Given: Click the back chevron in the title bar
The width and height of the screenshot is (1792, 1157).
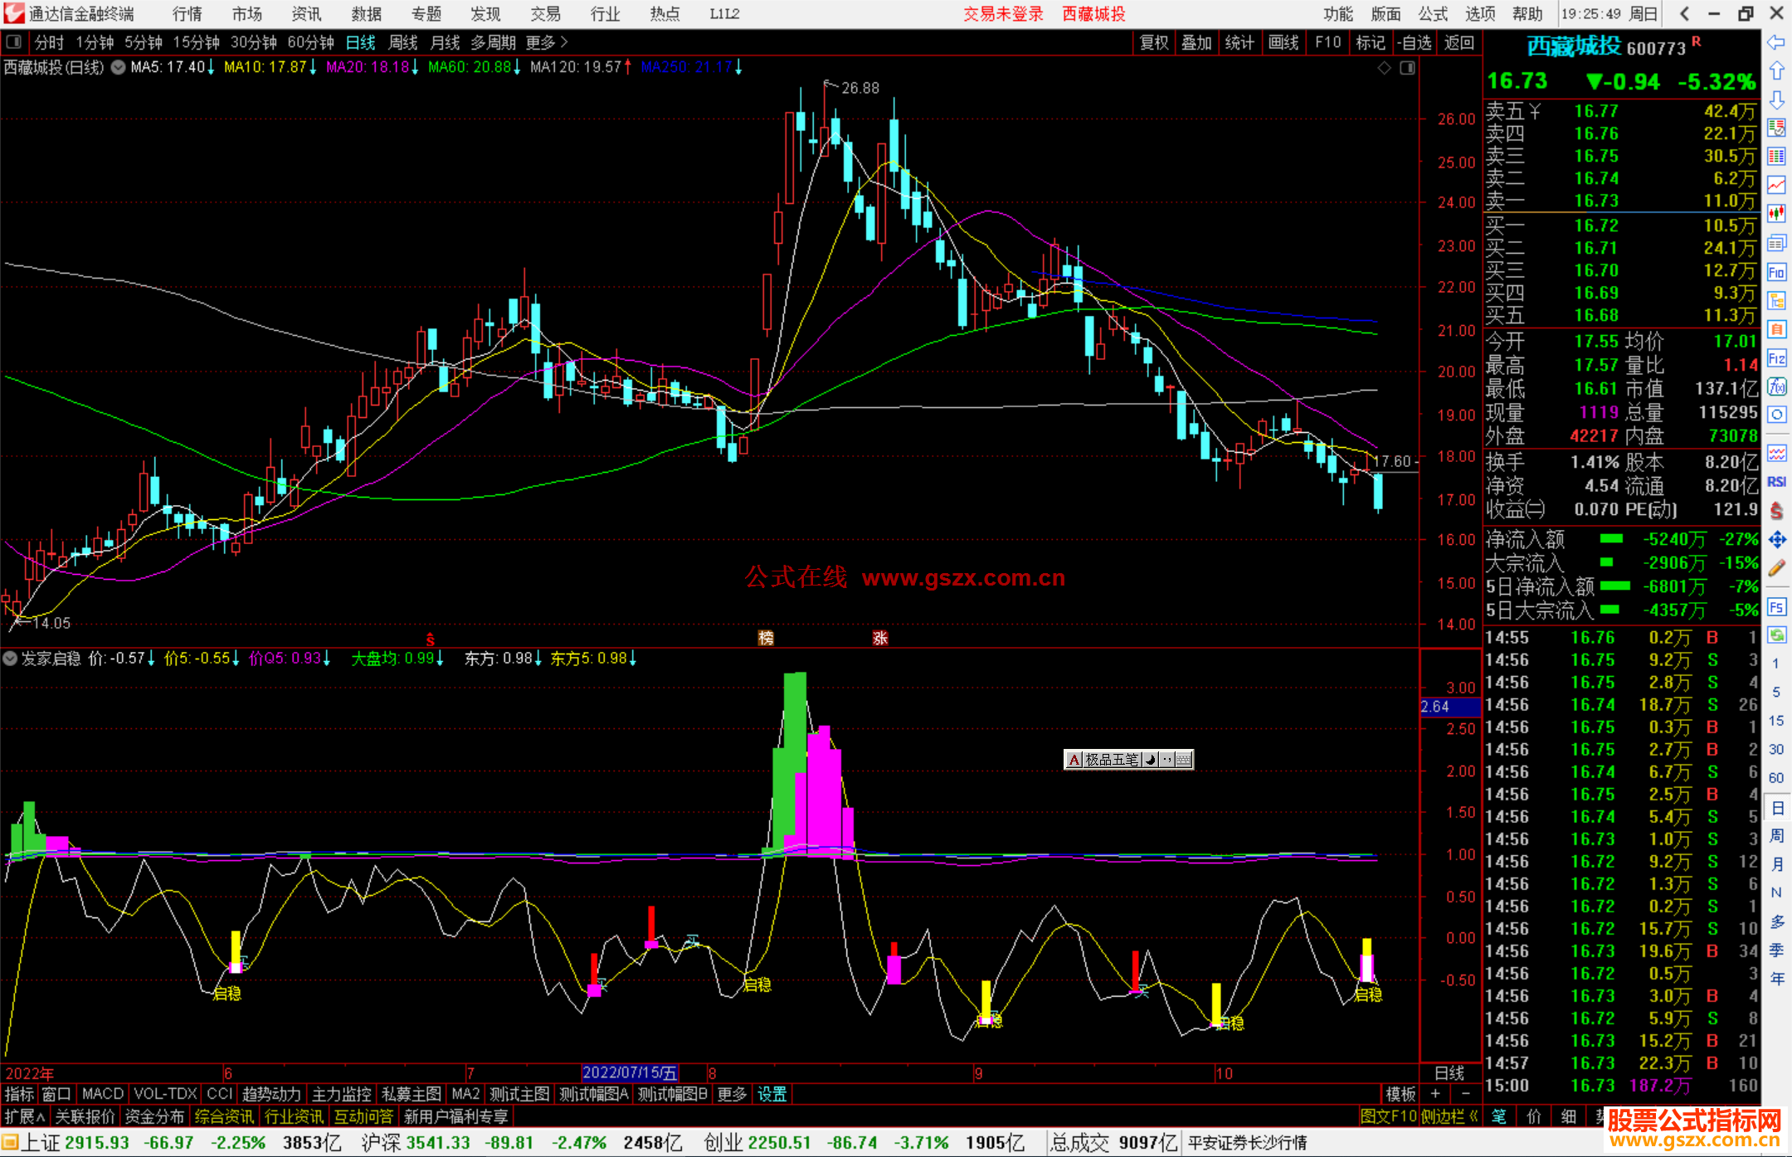Looking at the screenshot, I should pos(1684,14).
